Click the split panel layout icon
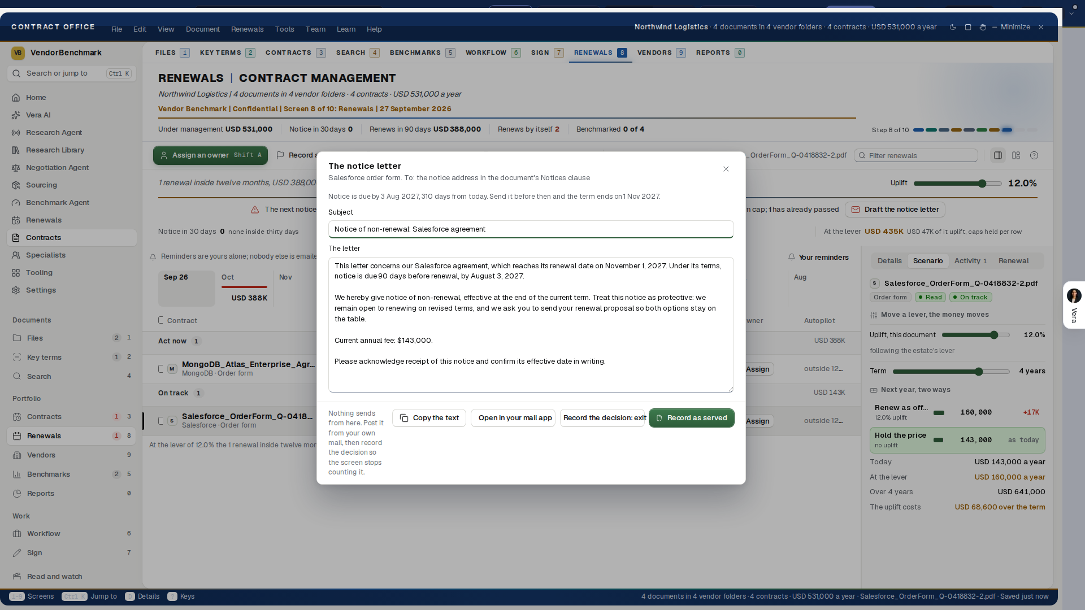 pos(998,155)
